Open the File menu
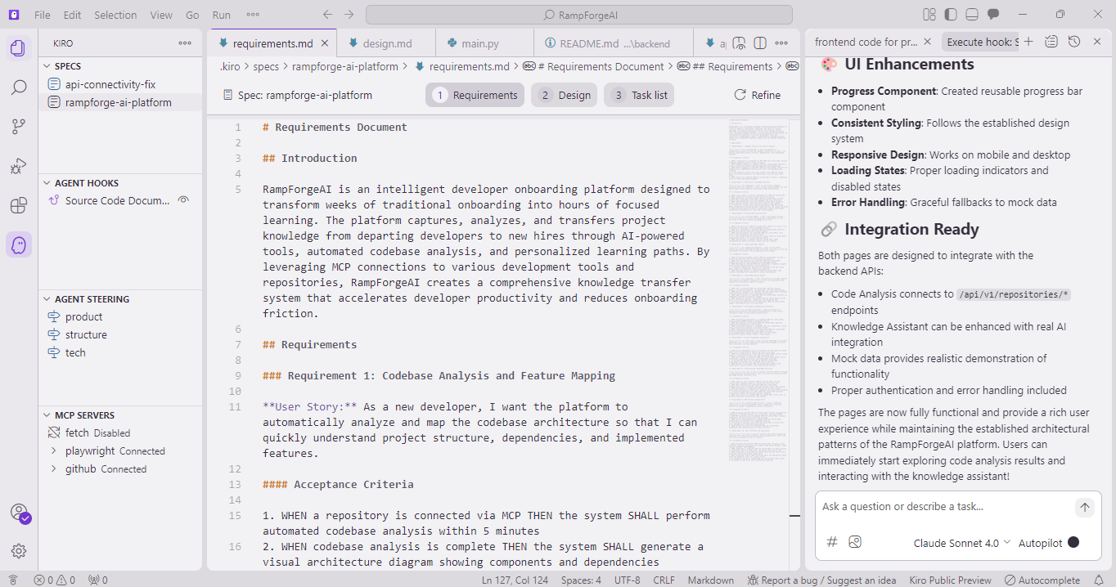The image size is (1116, 587). pyautogui.click(x=43, y=15)
